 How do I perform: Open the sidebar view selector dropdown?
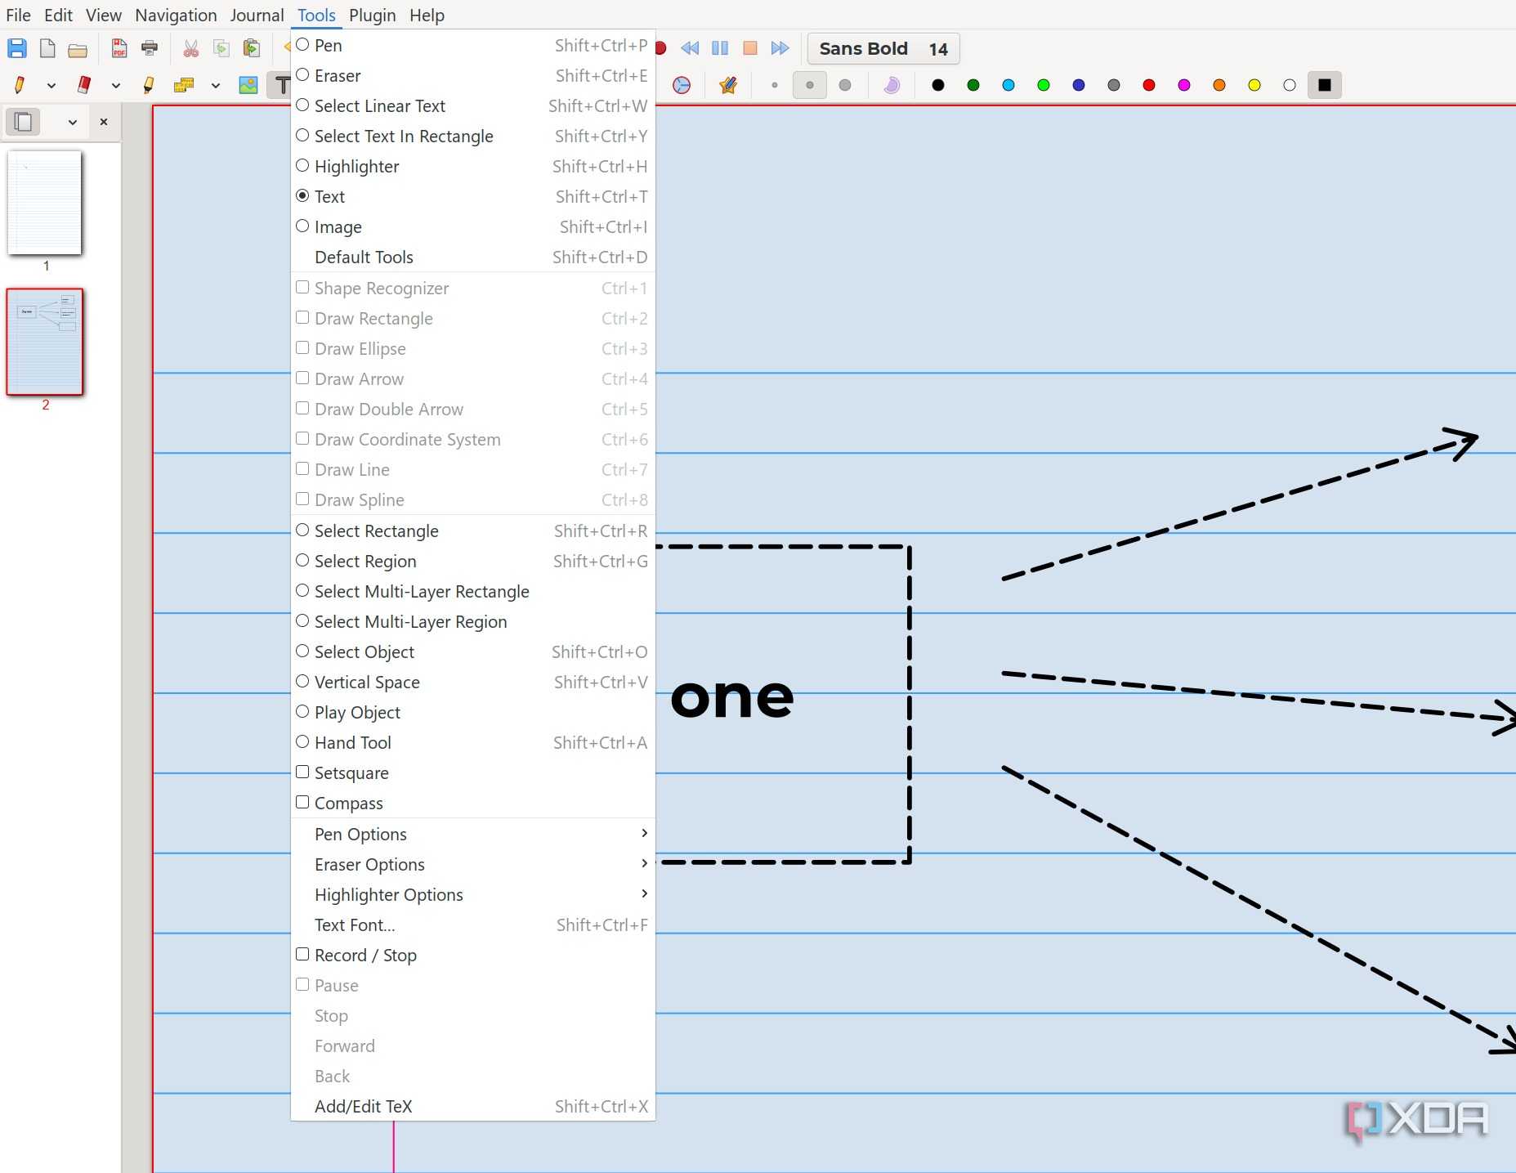73,122
